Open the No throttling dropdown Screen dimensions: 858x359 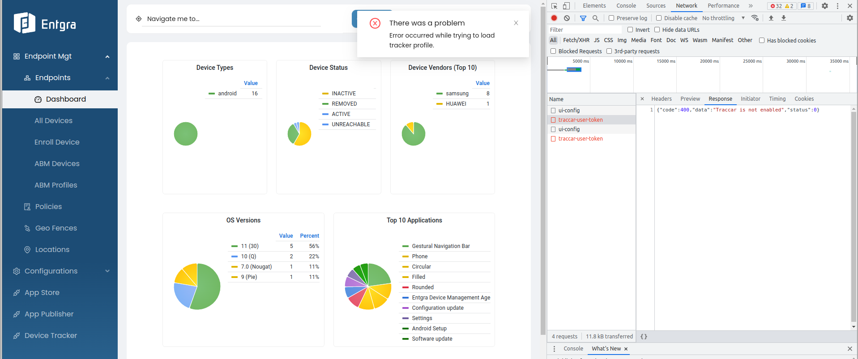click(x=723, y=18)
